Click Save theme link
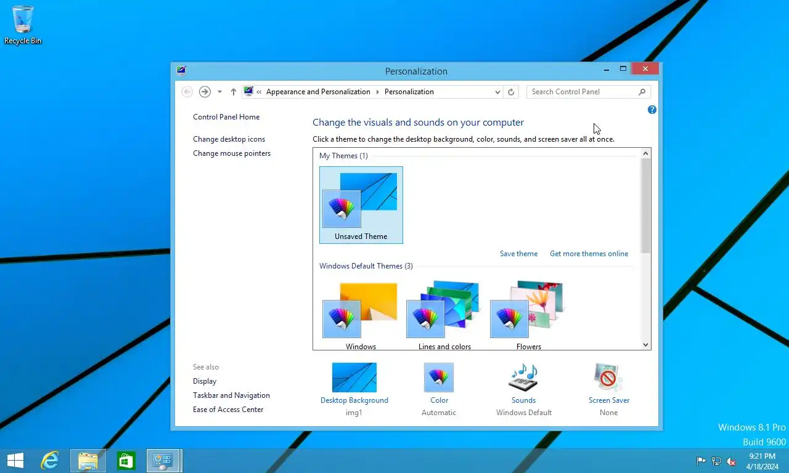The image size is (789, 473). click(x=518, y=254)
